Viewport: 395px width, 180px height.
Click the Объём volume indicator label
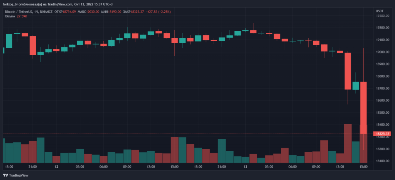(10, 16)
